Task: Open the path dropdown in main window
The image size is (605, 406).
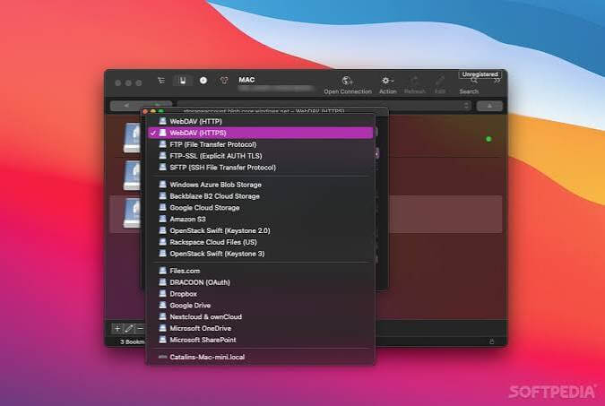Action: (466, 106)
